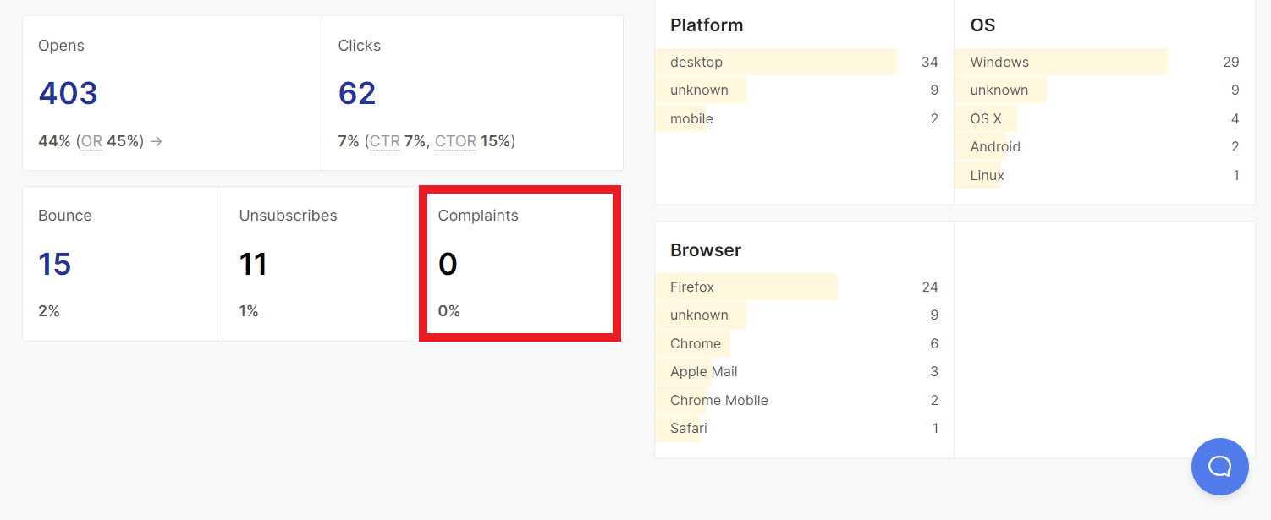Open the chat support bubble icon

[1219, 467]
